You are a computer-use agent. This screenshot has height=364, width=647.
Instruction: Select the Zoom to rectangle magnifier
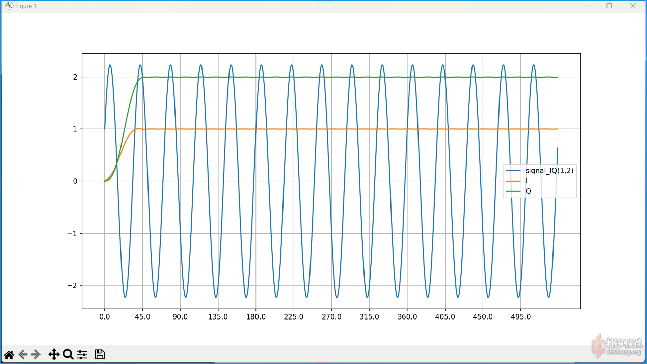coord(68,355)
